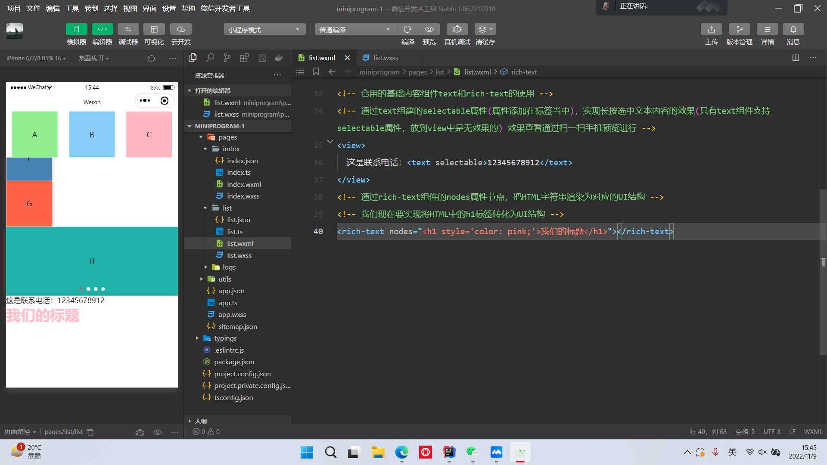Expand the logs folder
Viewport: 827px width, 465px height.
pyautogui.click(x=229, y=267)
